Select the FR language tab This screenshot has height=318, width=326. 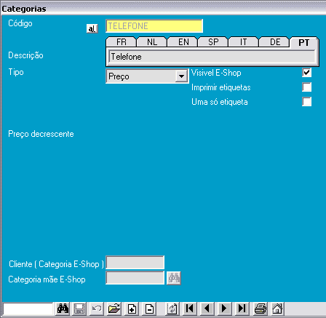(122, 42)
